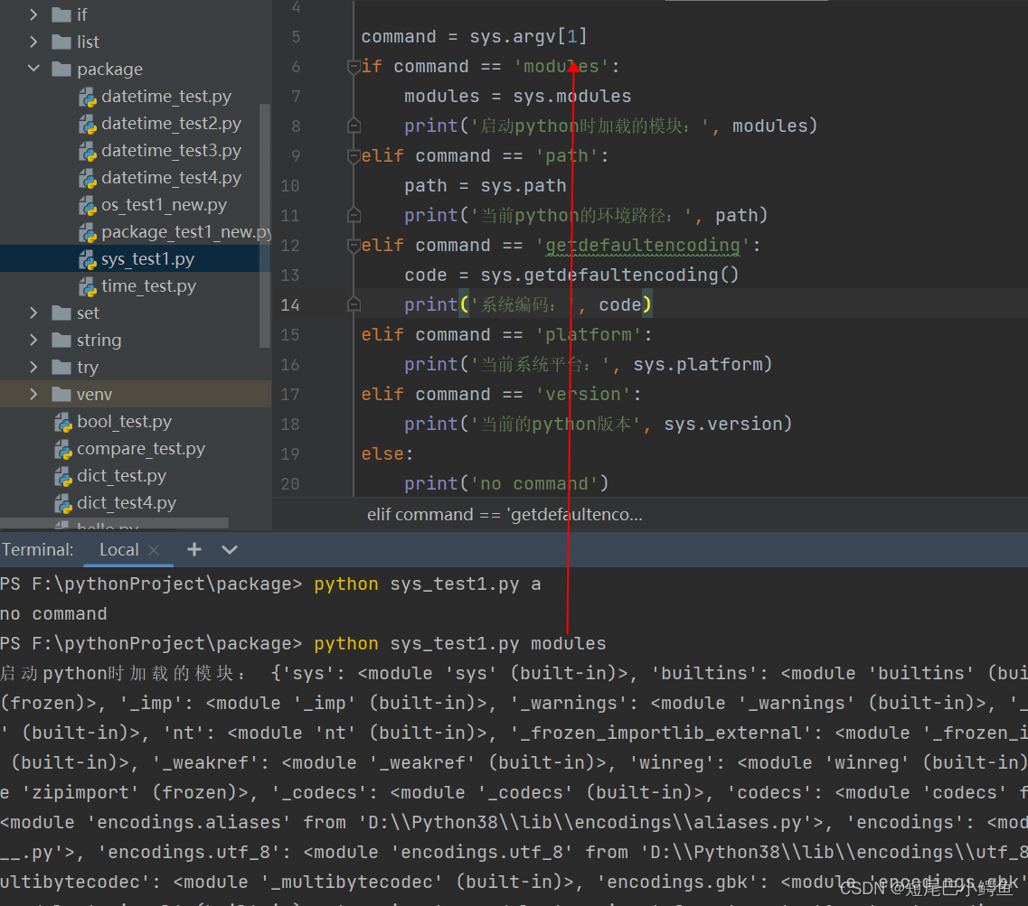Click the file icon beside dict_test.py

click(63, 476)
